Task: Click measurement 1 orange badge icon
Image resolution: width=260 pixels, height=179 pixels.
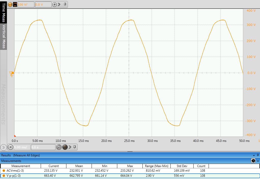Action: coord(4,171)
